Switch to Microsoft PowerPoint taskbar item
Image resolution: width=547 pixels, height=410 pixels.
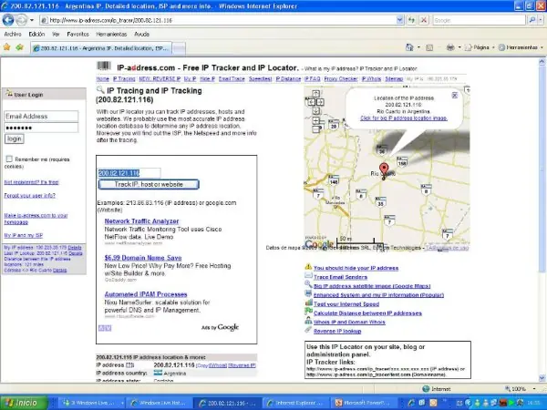(x=364, y=403)
